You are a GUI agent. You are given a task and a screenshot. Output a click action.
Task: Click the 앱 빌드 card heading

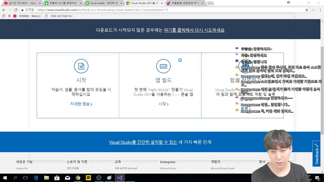[x=164, y=80]
